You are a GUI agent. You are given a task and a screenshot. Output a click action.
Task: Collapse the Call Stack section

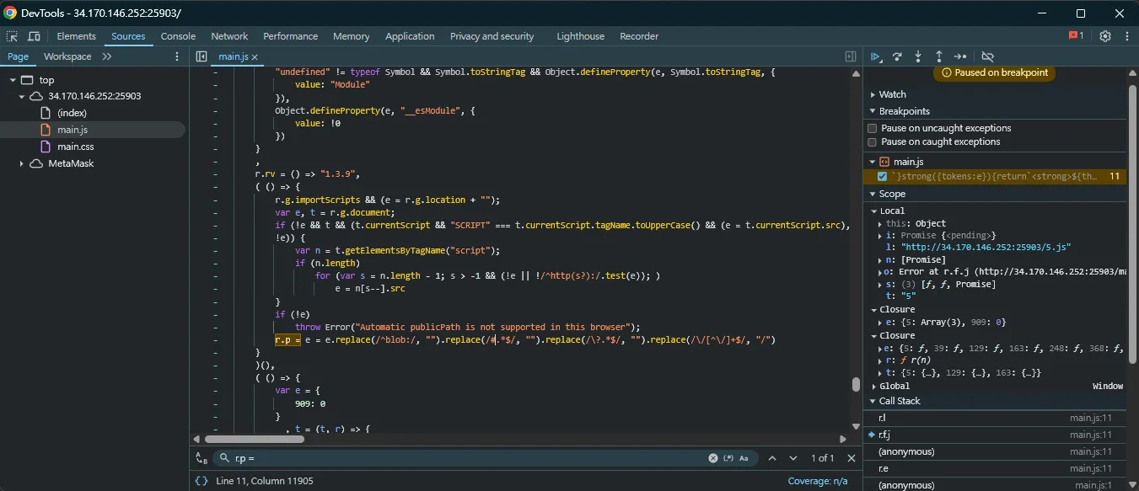873,401
